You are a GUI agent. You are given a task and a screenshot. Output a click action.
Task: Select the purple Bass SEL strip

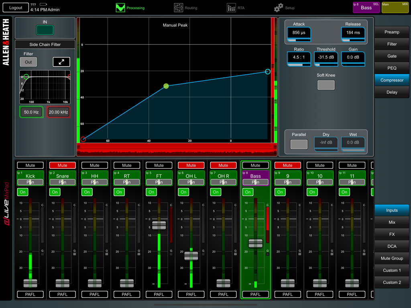click(x=366, y=7)
